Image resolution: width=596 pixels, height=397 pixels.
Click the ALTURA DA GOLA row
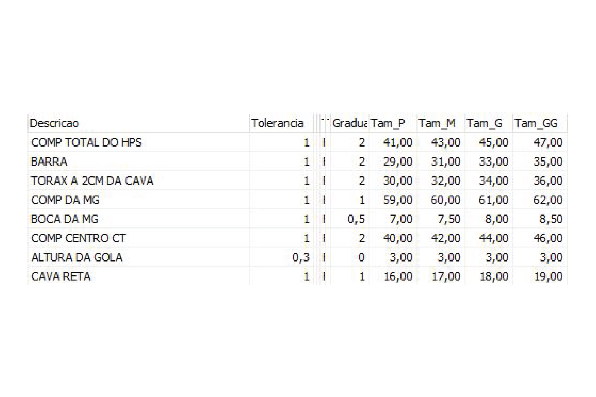pyautogui.click(x=297, y=257)
